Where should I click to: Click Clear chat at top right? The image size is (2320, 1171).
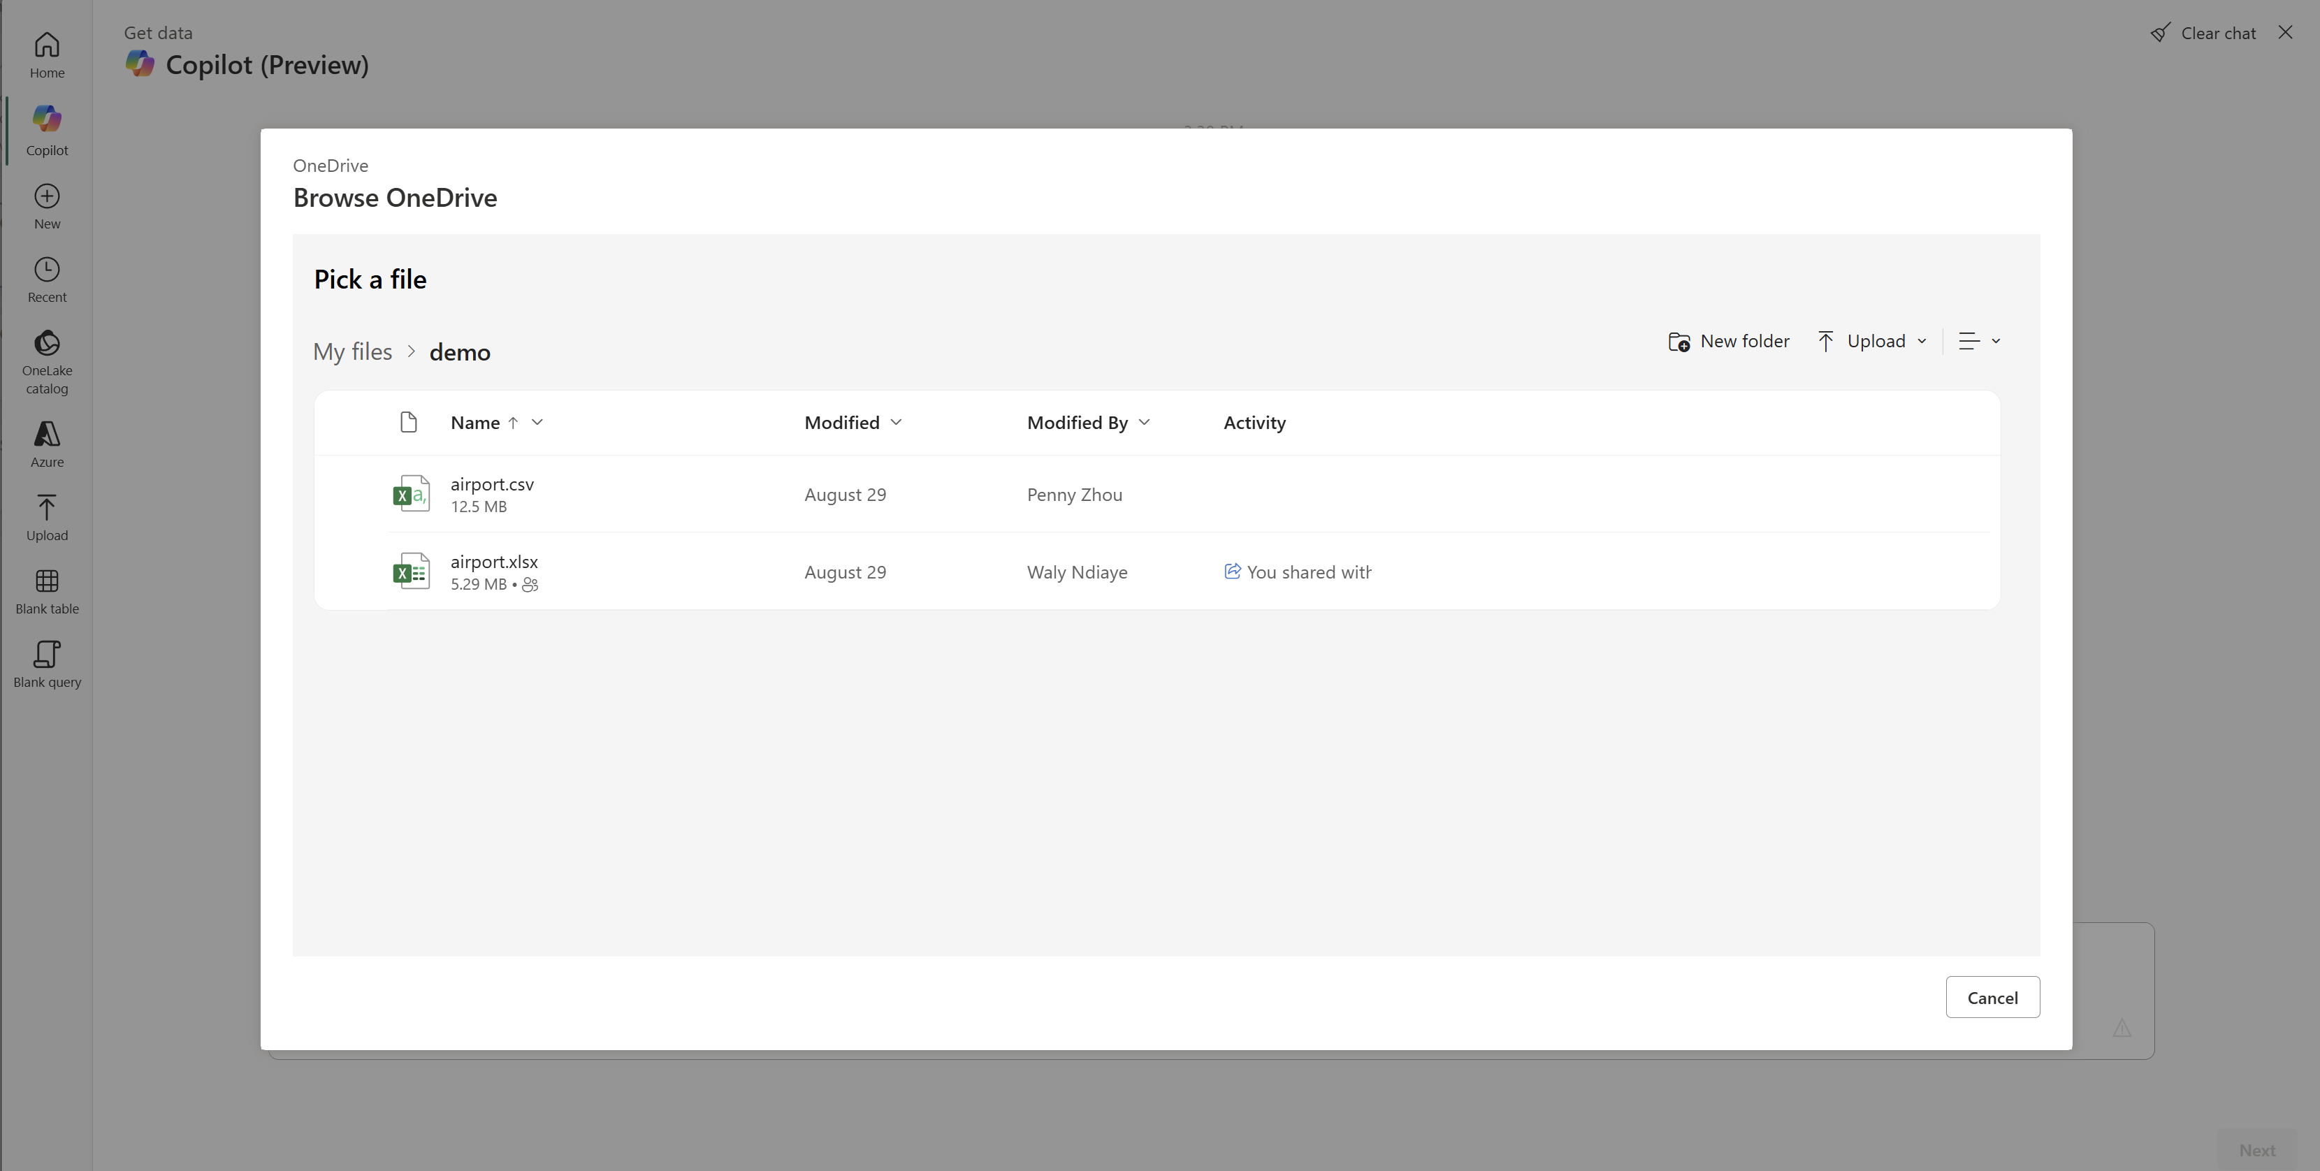click(2203, 34)
